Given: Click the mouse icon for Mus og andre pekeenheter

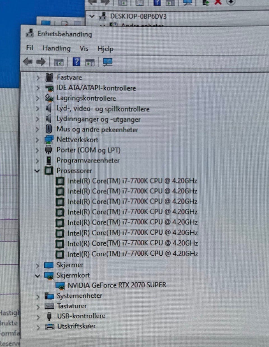Looking at the screenshot, I should coord(49,129).
